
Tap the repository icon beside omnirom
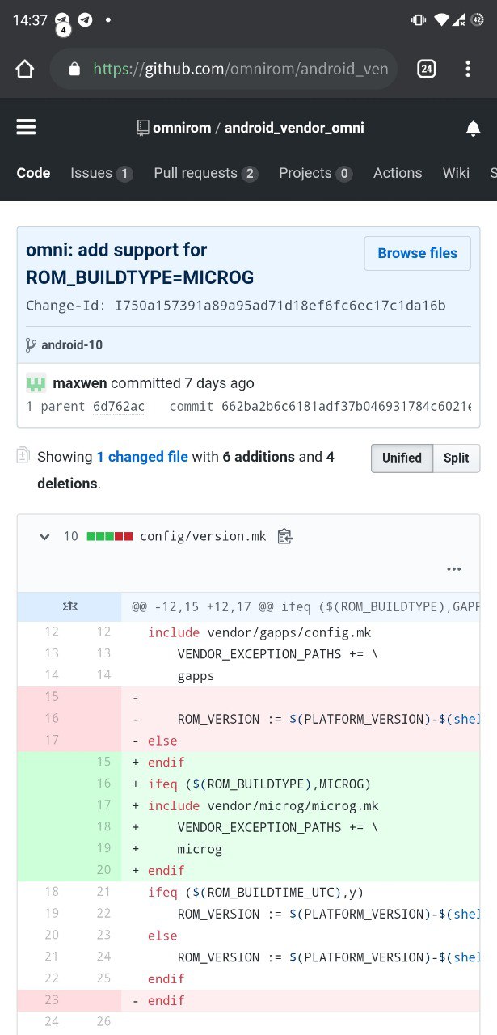(142, 128)
